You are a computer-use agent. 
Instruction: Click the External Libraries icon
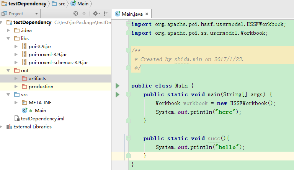pyautogui.click(x=9, y=127)
